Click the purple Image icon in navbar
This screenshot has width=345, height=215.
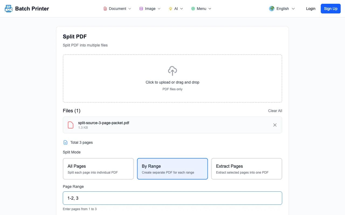141,9
